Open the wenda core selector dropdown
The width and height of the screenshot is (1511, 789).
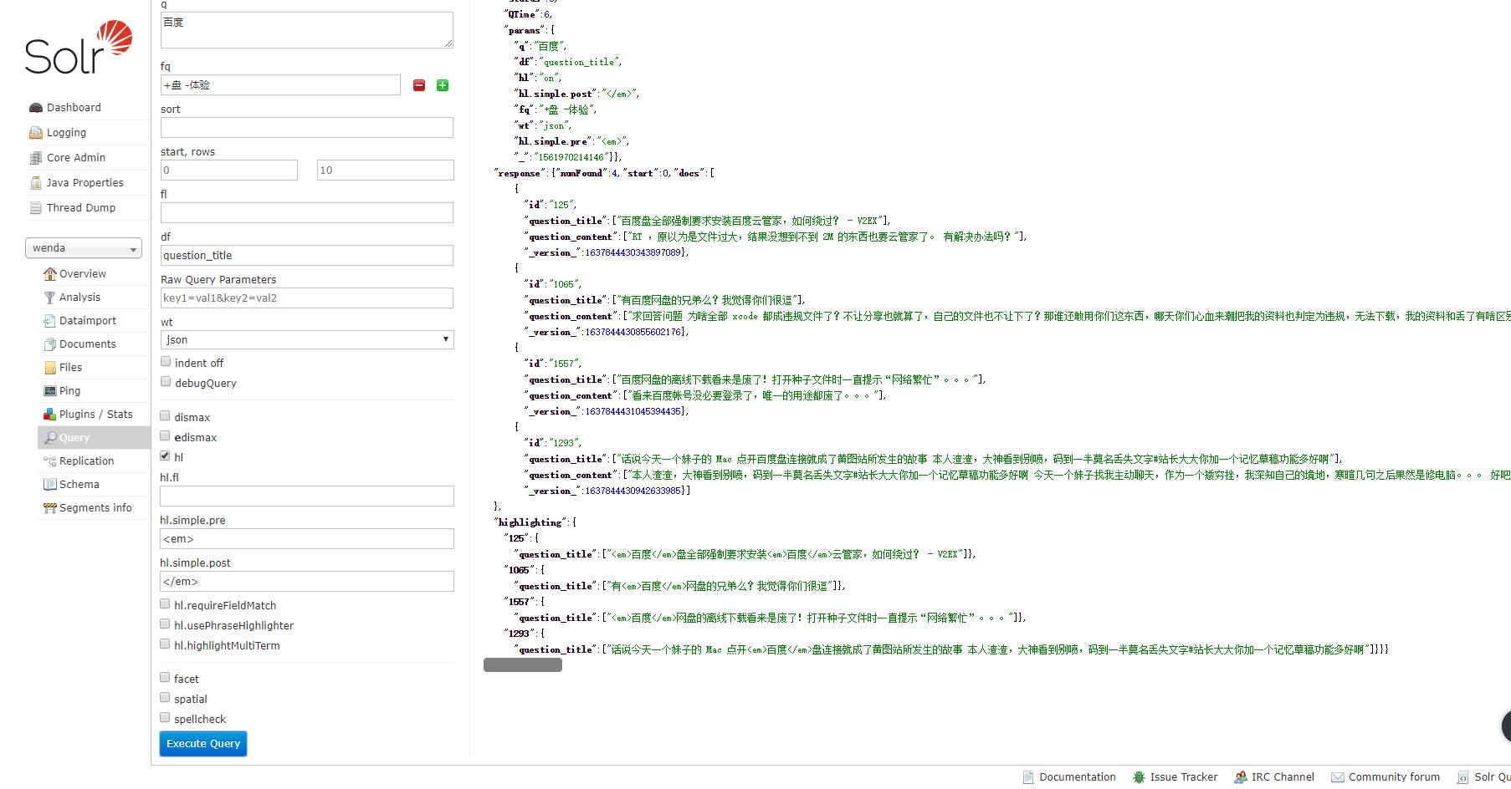click(x=84, y=248)
